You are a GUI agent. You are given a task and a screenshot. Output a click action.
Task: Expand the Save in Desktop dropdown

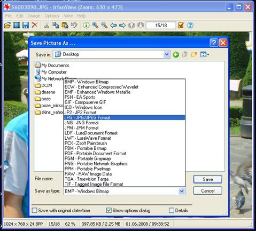click(167, 54)
